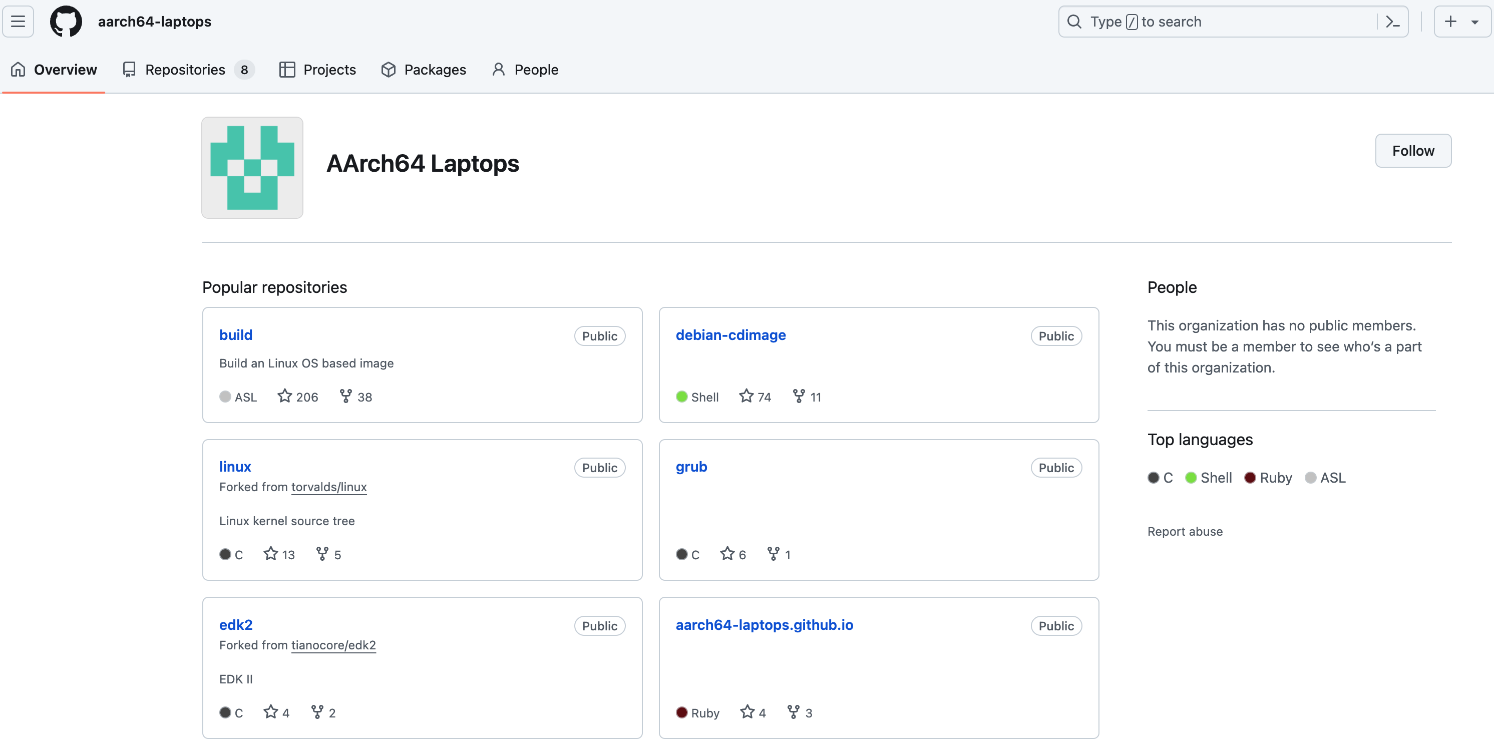Click the Shell language dot on debian-cdimage
1494x747 pixels.
click(681, 397)
